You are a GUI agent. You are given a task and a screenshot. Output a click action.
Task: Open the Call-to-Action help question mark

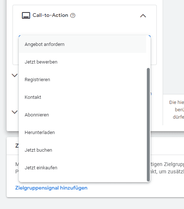[73, 15]
